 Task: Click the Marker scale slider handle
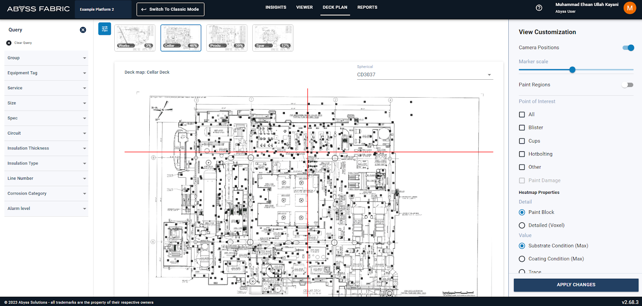(x=573, y=70)
